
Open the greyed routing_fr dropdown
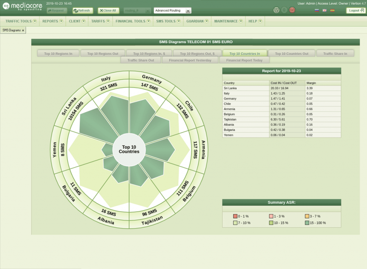coord(137,10)
